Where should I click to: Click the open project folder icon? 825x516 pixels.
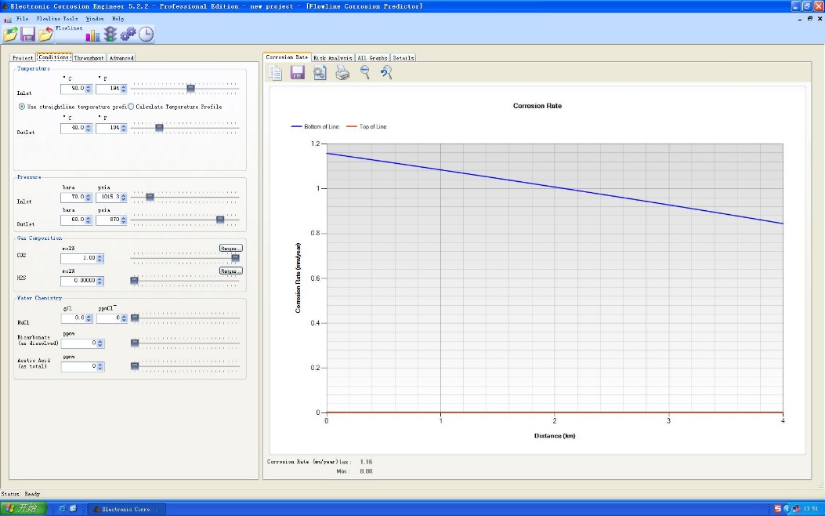10,35
